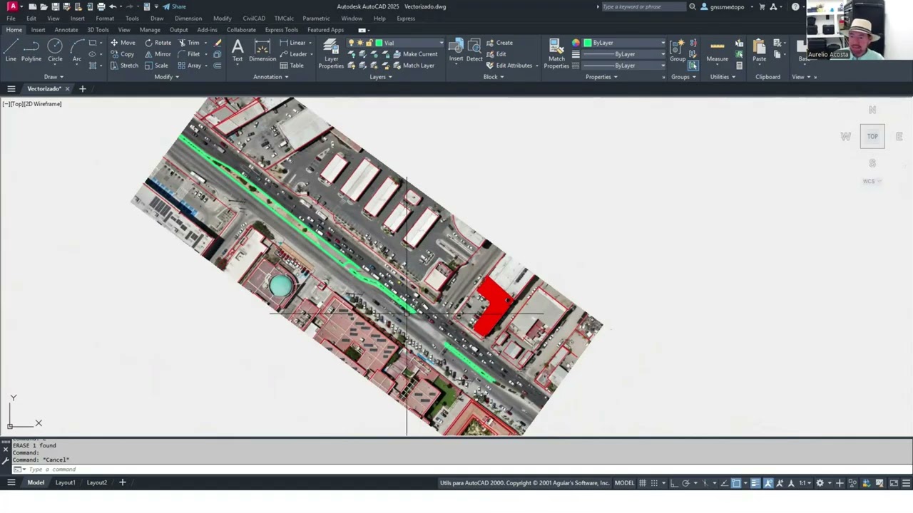
Task: Expand the Layers panel
Action: pyautogui.click(x=381, y=77)
